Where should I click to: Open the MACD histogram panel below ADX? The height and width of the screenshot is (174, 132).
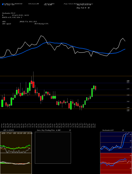tap(16, 163)
